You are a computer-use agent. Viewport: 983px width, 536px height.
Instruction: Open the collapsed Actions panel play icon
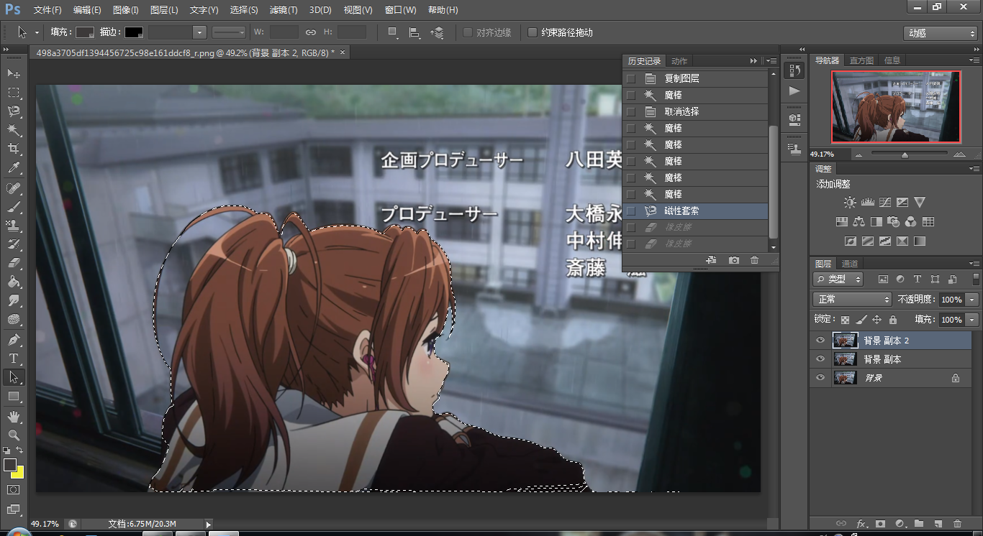[x=794, y=91]
